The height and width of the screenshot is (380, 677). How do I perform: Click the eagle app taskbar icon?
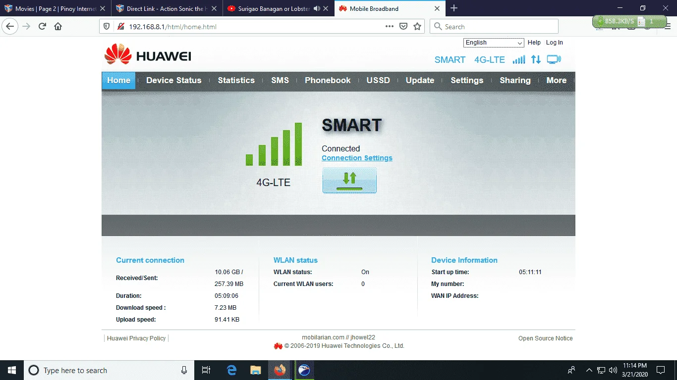point(304,370)
